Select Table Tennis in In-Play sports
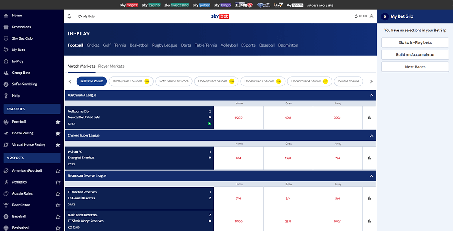Screen dimensions: 453x231 206,45
